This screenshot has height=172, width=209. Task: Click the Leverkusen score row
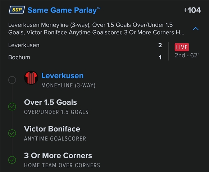(x=85, y=45)
